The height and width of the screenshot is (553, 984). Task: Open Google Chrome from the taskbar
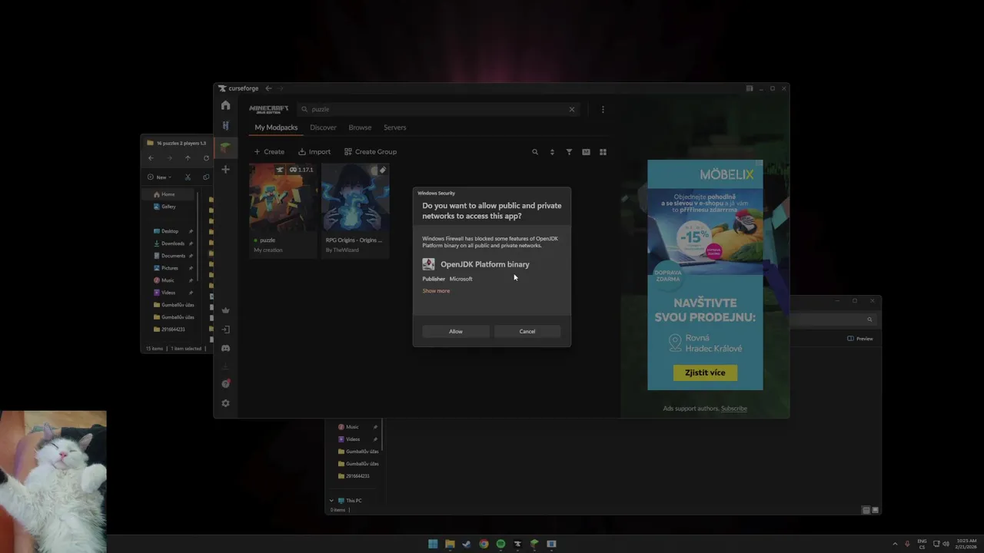pos(484,544)
